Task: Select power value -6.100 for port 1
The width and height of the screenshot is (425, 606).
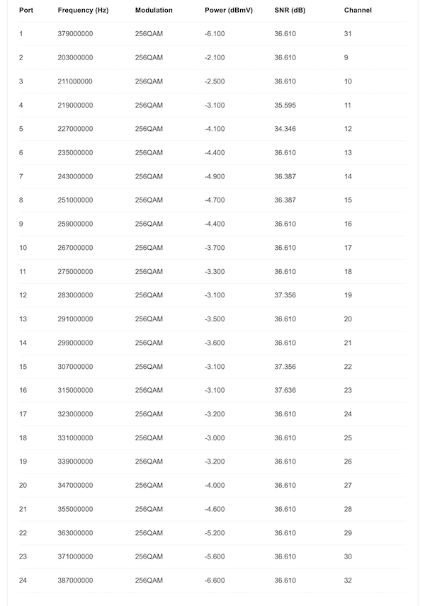Action: pos(215,33)
